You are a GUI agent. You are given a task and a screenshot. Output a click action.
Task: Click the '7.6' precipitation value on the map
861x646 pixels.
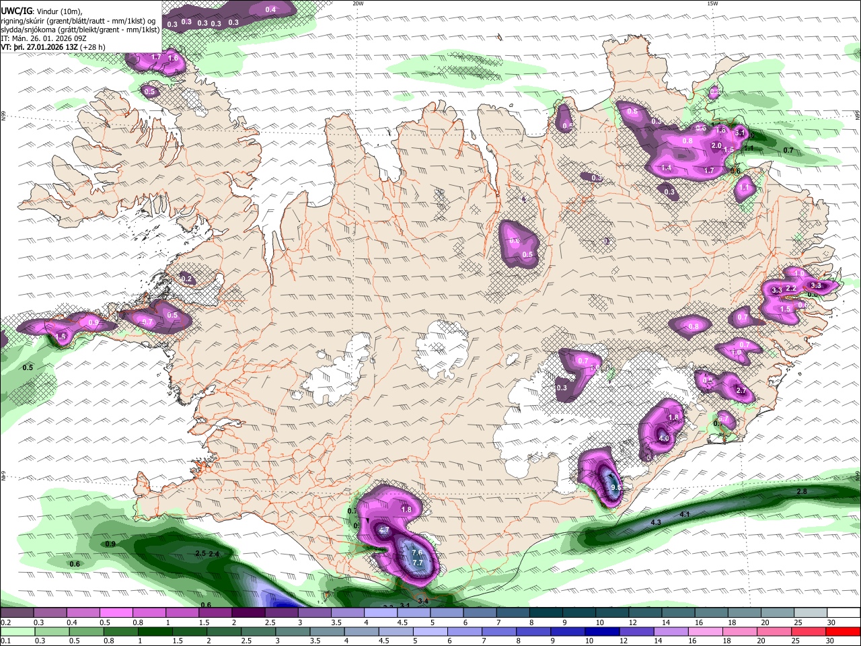417,553
